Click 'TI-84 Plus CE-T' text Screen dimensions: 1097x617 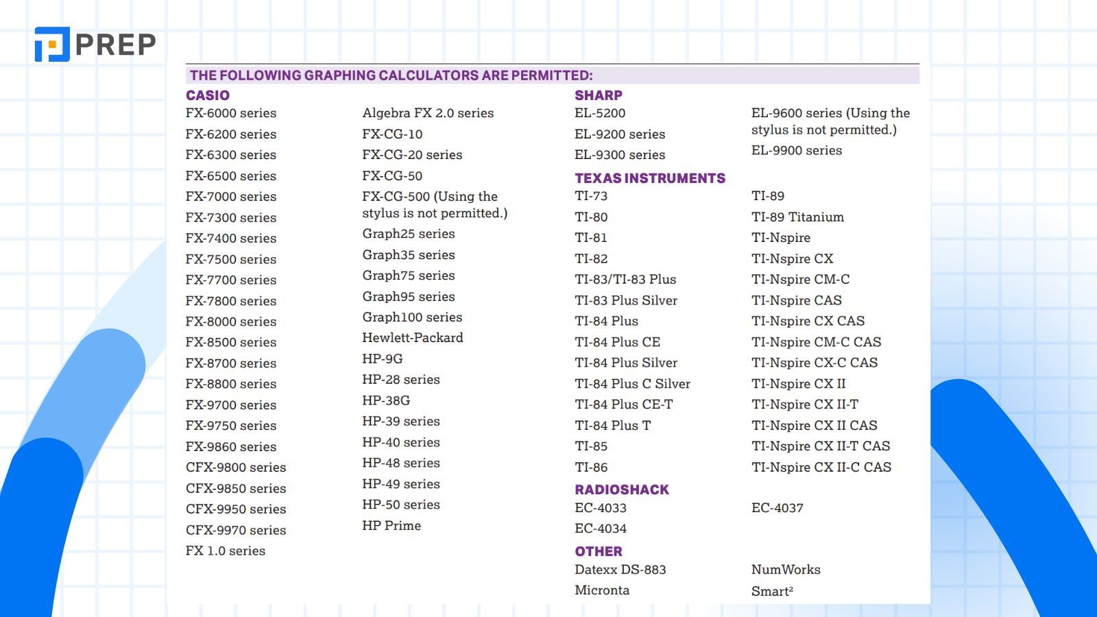pos(624,404)
